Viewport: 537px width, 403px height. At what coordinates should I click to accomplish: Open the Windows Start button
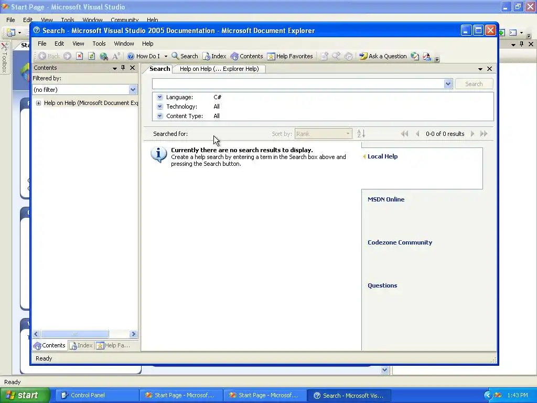[x=25, y=395]
